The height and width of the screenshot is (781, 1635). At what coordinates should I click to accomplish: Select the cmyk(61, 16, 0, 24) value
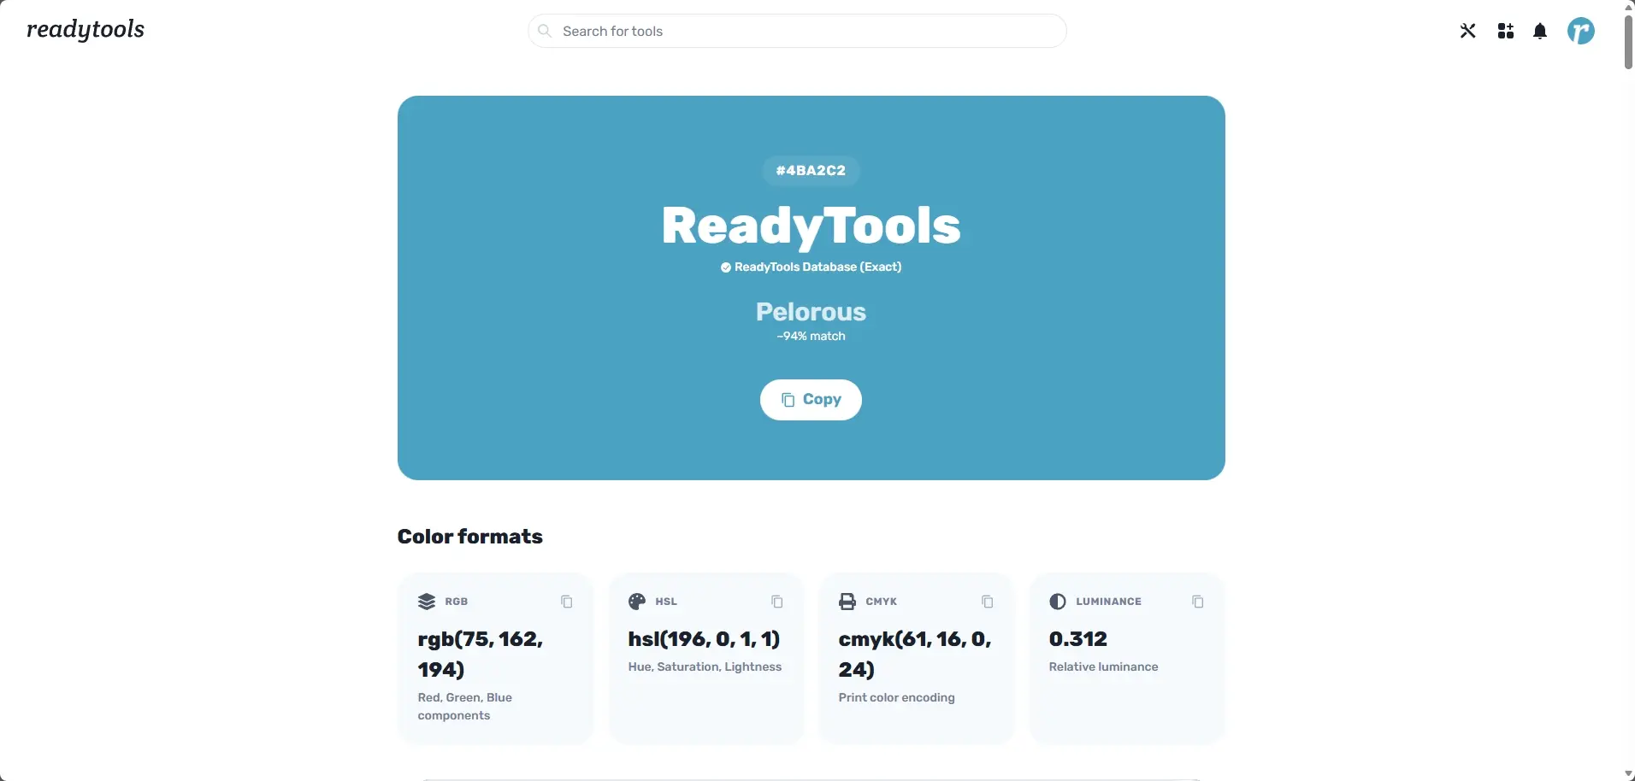(x=915, y=654)
